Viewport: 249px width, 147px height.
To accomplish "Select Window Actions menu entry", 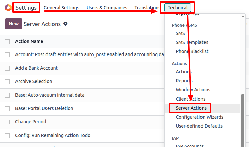I will pyautogui.click(x=193, y=90).
